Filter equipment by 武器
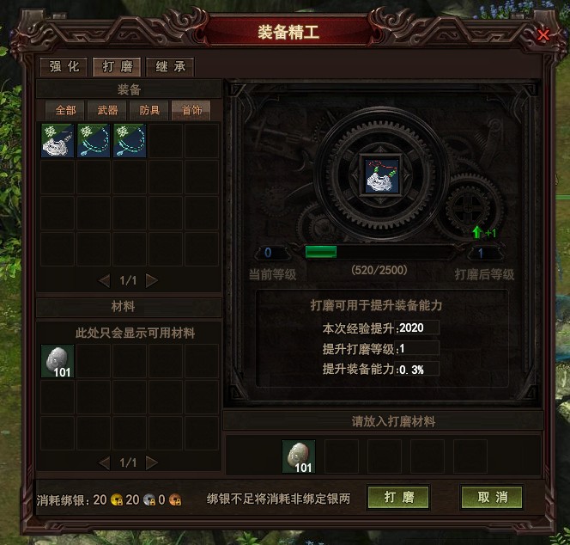 107,110
